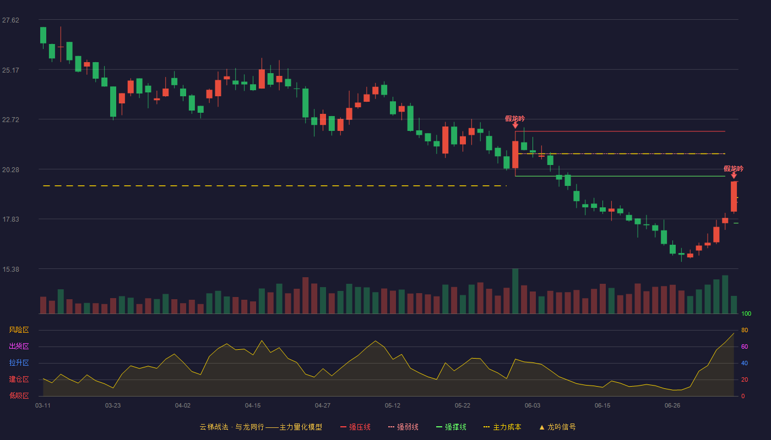771x440 pixels.
Task: Toggle 主力成本 cost line legend entry
Action: [507, 427]
